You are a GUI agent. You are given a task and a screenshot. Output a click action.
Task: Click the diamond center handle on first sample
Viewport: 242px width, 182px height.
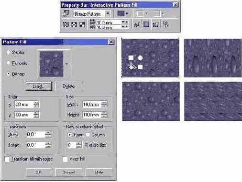131,67
